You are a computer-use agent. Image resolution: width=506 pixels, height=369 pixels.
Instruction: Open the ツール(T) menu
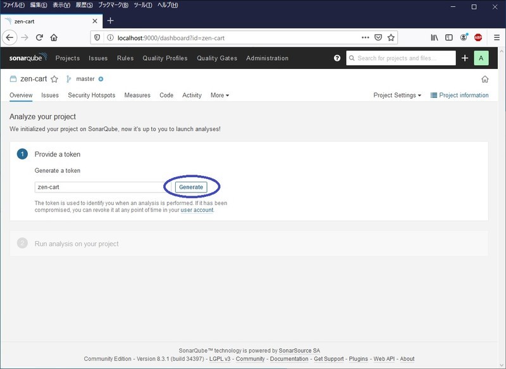tap(143, 5)
